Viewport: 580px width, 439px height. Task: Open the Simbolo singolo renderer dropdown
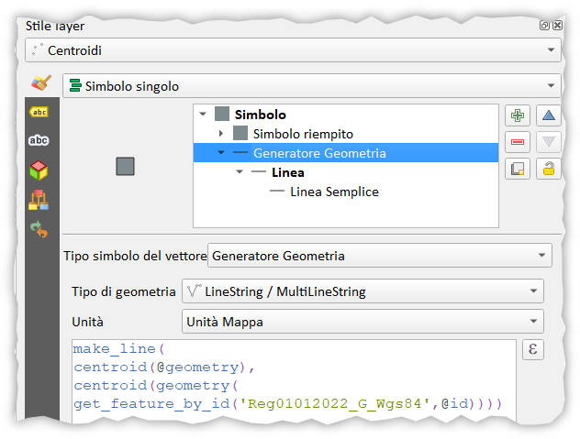click(312, 86)
